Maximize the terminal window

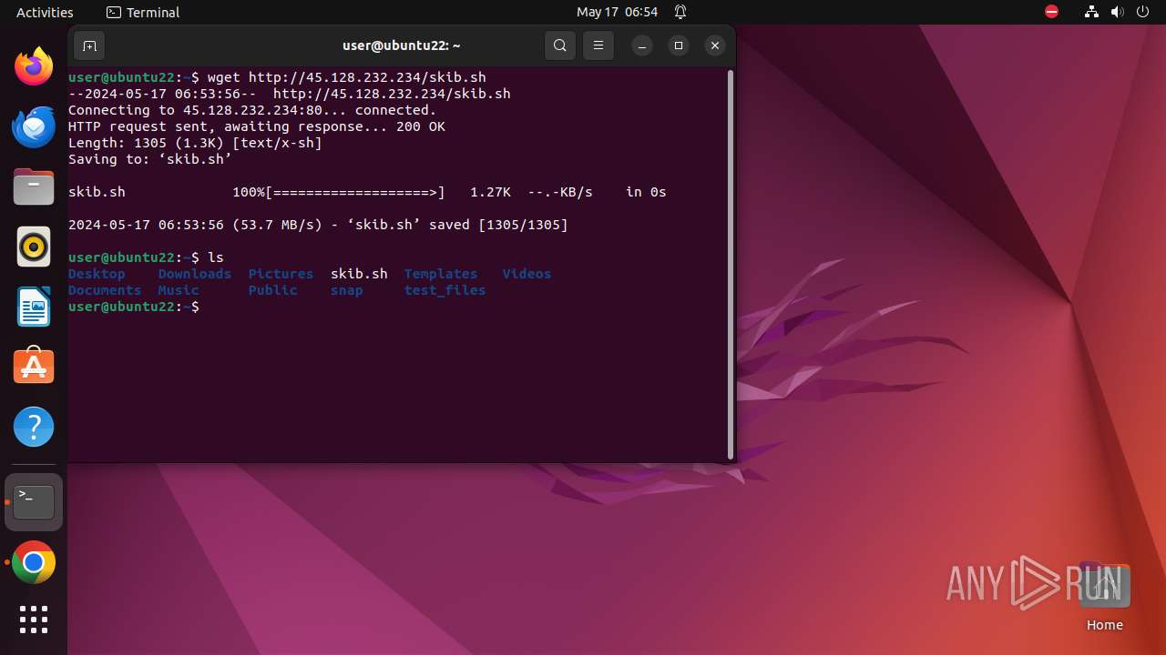coord(679,45)
